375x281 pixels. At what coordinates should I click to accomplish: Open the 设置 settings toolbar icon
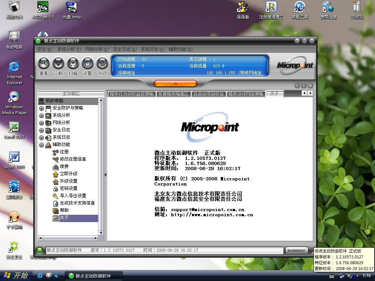[x=88, y=63]
